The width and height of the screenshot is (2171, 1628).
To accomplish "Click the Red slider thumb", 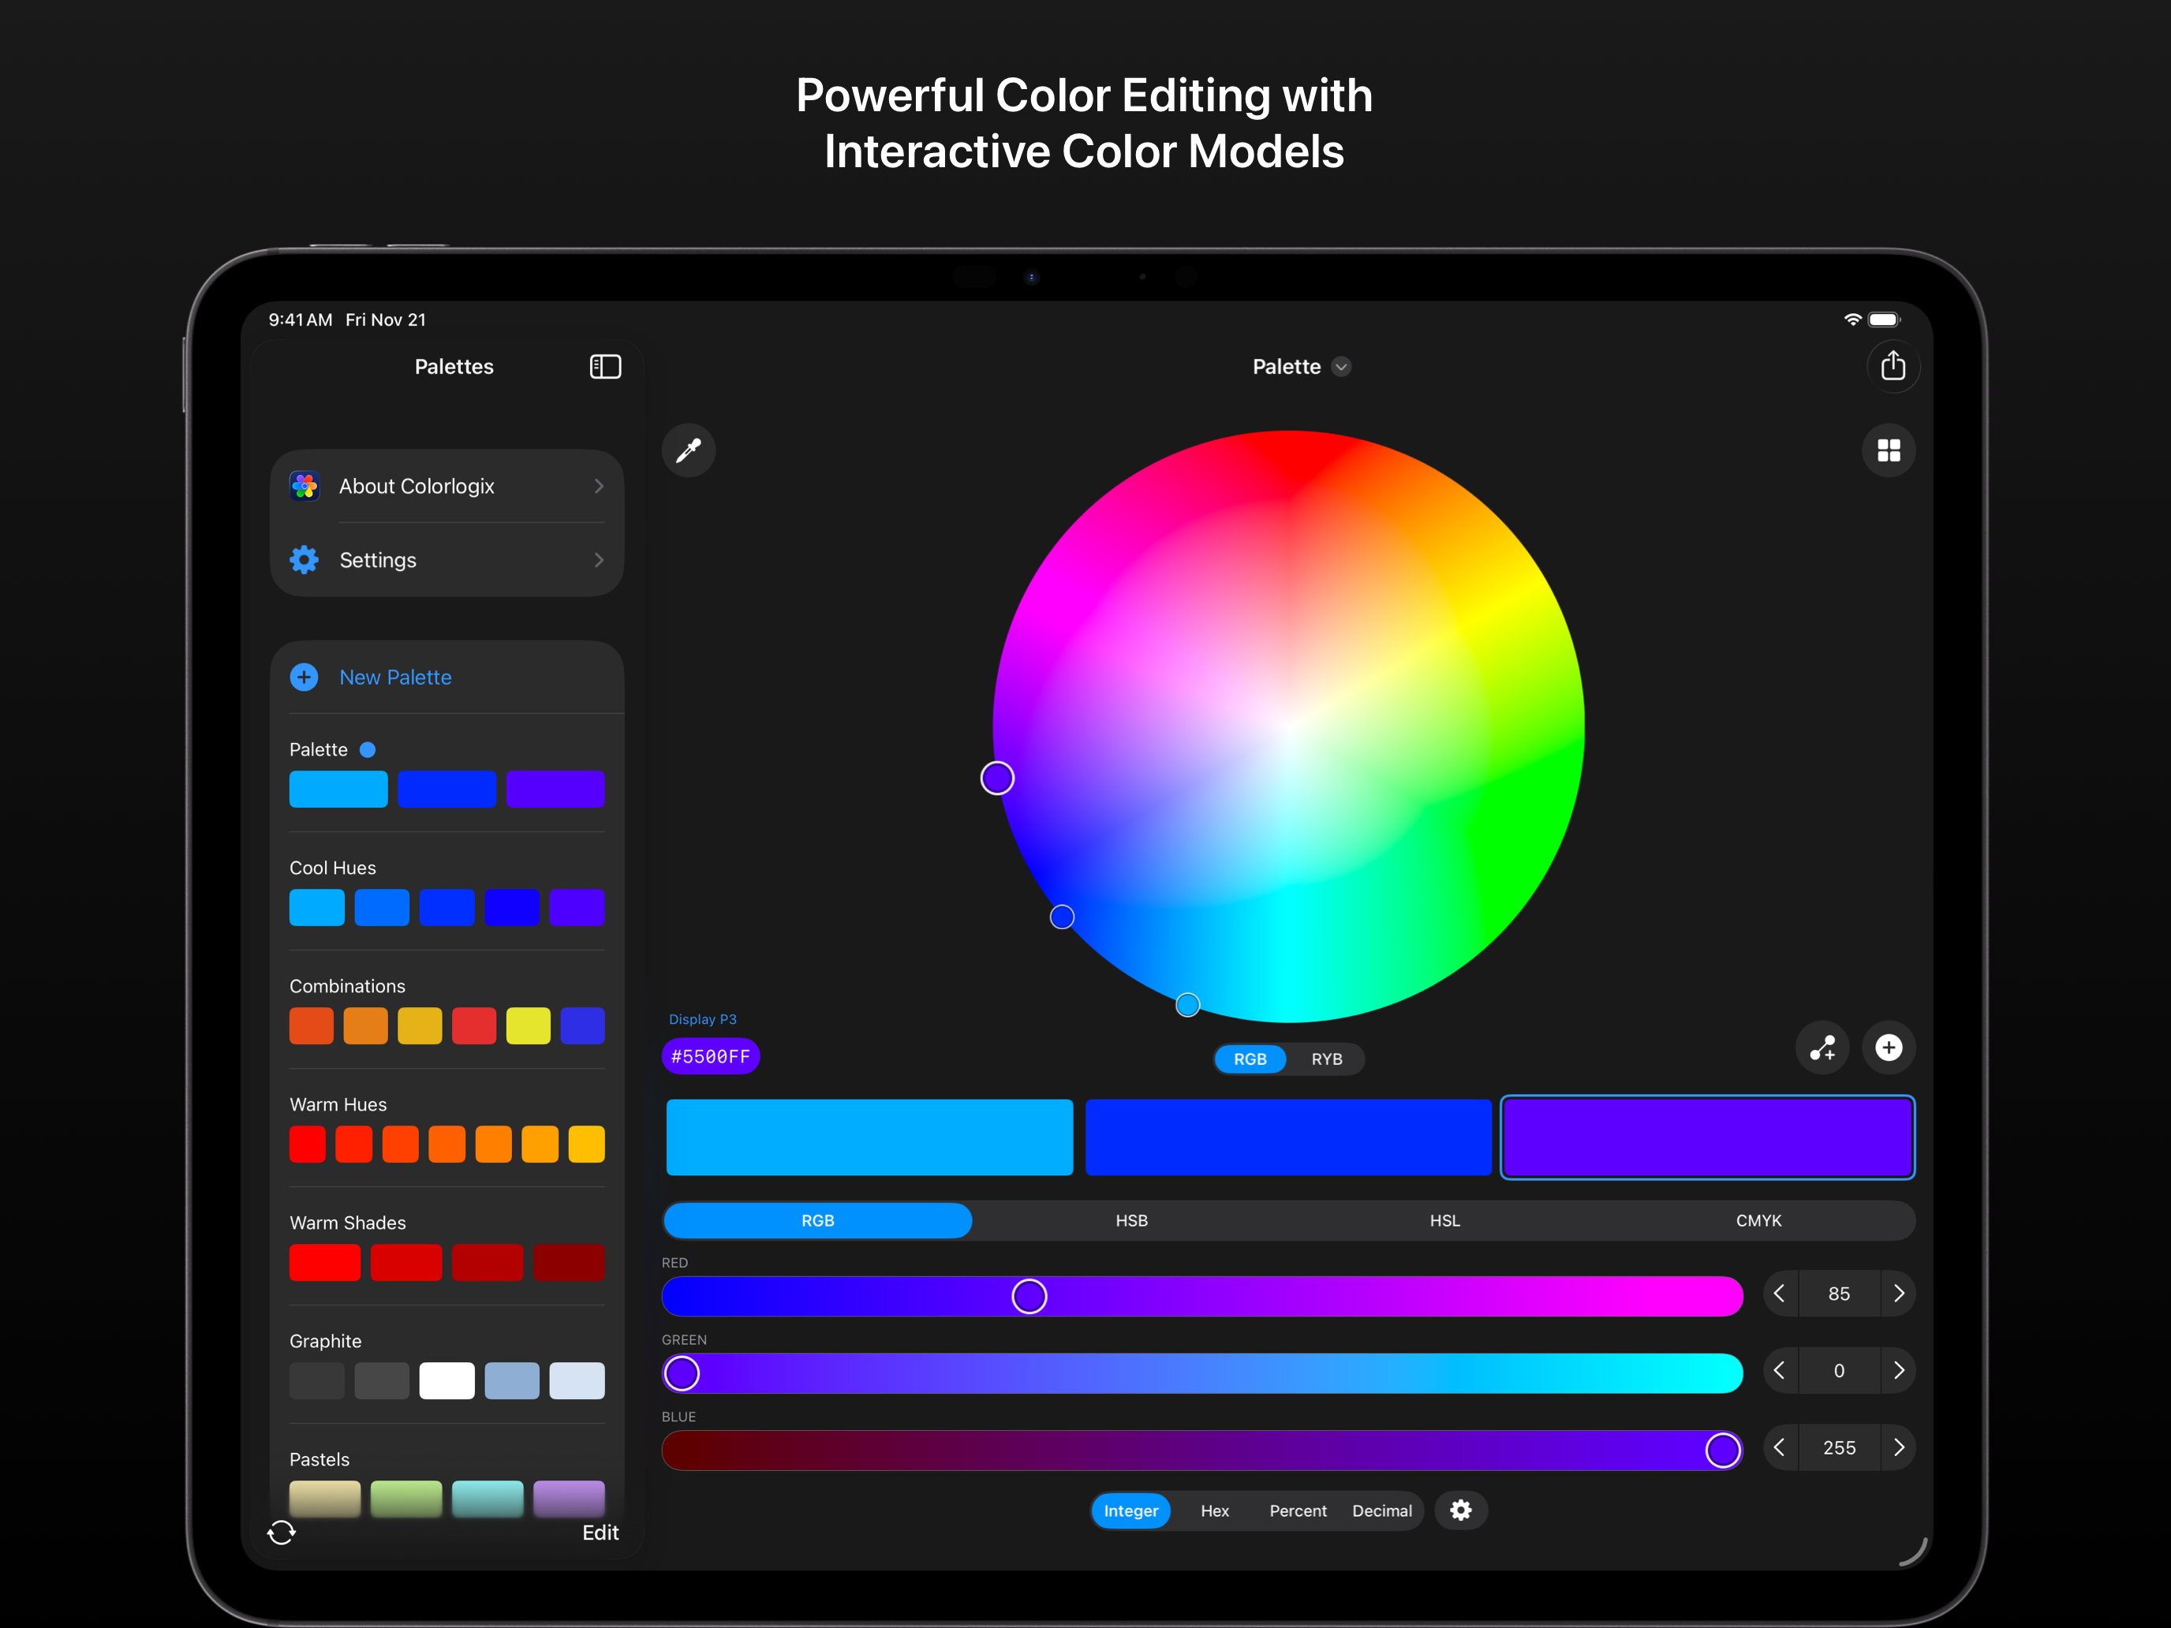I will pos(1029,1295).
